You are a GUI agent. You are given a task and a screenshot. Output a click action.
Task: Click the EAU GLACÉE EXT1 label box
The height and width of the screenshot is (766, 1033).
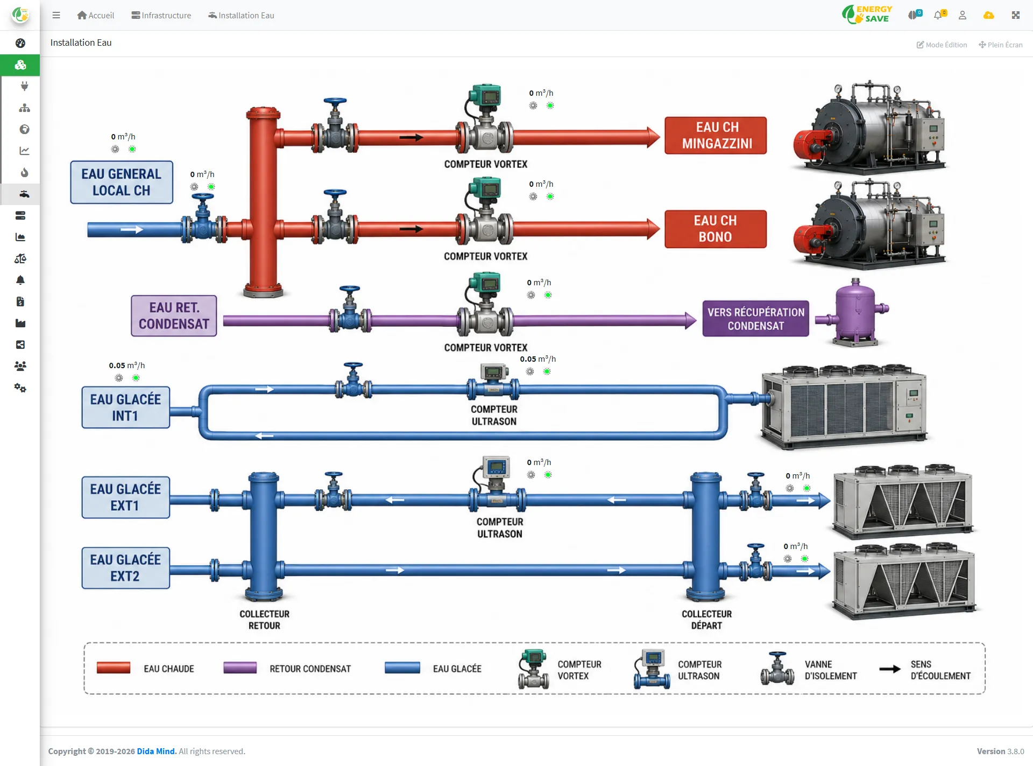coord(126,497)
